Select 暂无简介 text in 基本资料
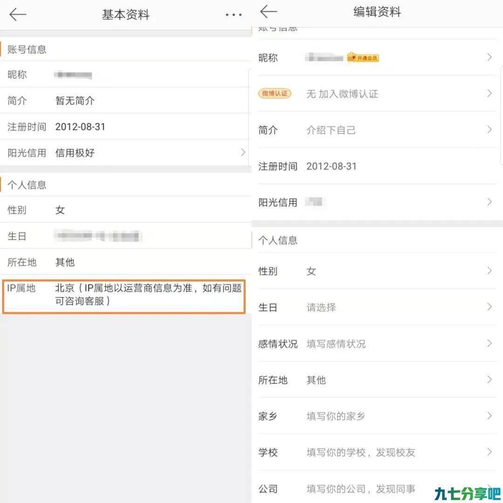The image size is (503, 503). (75, 101)
